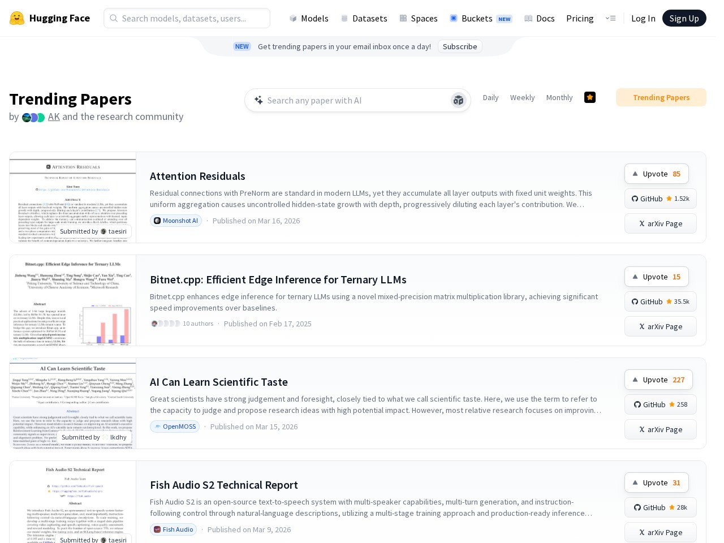Click the Sign Up button
Image resolution: width=724 pixels, height=543 pixels.
click(684, 18)
